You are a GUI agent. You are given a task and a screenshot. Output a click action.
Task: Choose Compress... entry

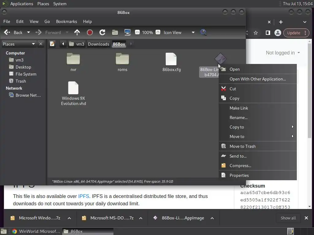(x=258, y=166)
